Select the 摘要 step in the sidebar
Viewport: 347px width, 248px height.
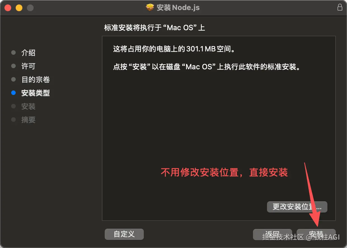pos(28,120)
